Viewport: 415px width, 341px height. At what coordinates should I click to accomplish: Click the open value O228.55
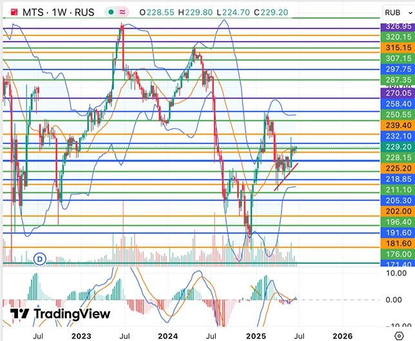[x=157, y=12]
